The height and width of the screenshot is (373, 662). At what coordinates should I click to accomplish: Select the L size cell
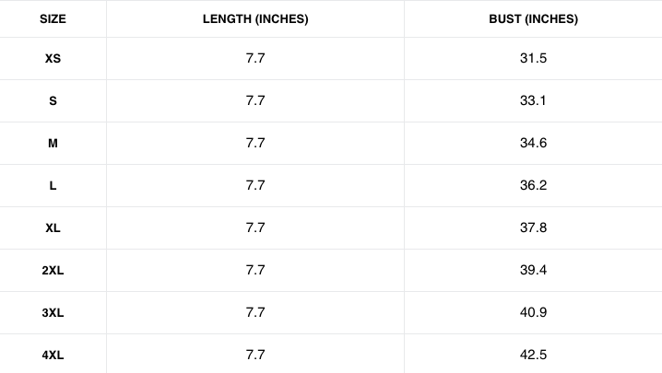pyautogui.click(x=53, y=186)
